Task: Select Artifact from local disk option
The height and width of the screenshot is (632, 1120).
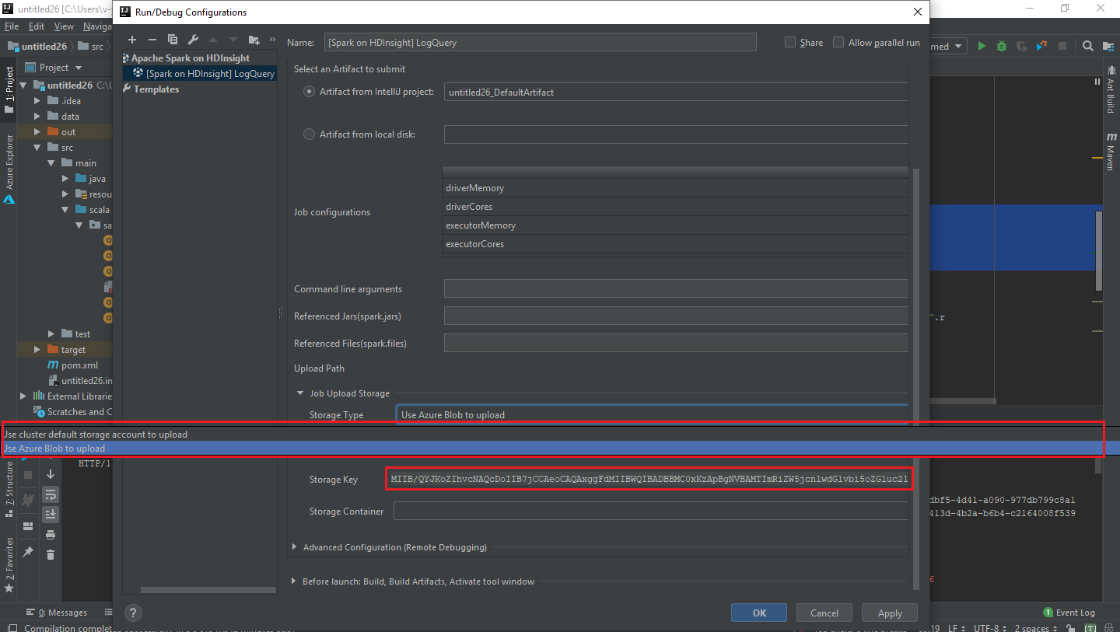Action: tap(309, 134)
